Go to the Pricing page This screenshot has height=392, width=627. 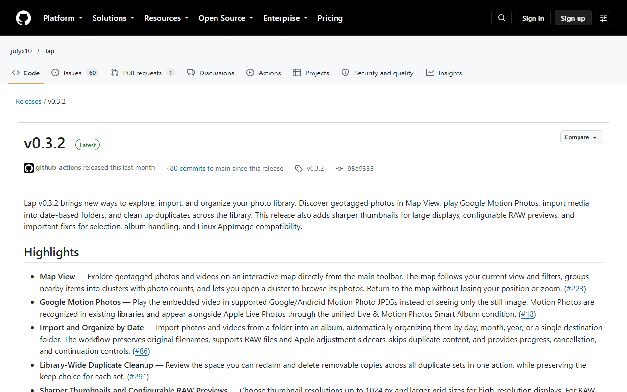[330, 18]
